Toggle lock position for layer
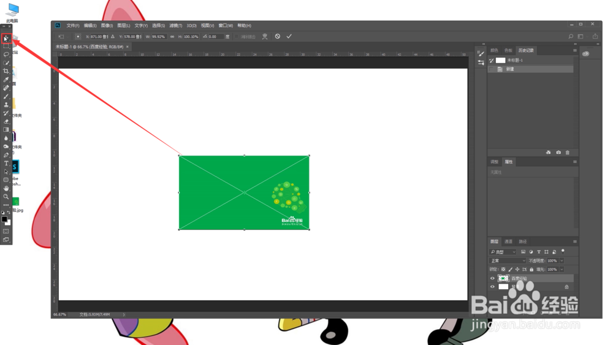The height and width of the screenshot is (345, 613). coord(517,269)
